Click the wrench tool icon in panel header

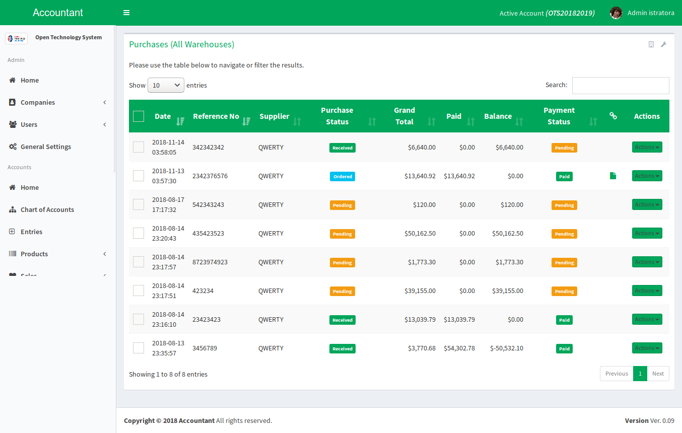(663, 44)
